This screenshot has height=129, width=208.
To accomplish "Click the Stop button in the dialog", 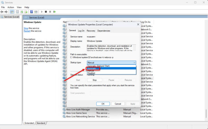I will [x=95, y=80].
